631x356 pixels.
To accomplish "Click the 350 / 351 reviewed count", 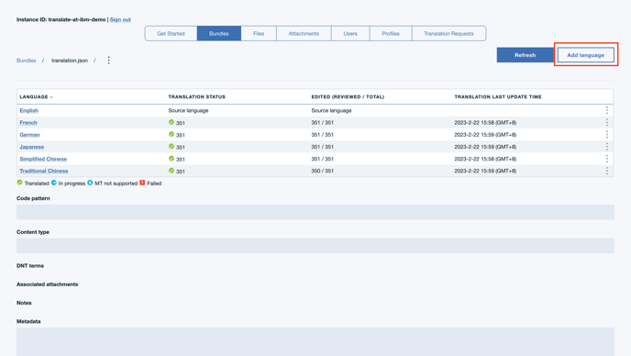I will (322, 171).
